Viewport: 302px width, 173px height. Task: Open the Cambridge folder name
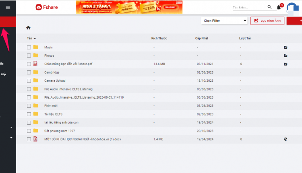(x=52, y=72)
